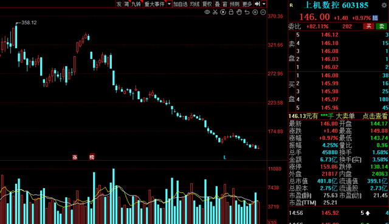The width and height of the screenshot is (389, 224).
Task: Open the dropdown arrow at toolbar end
Action: [264, 4]
